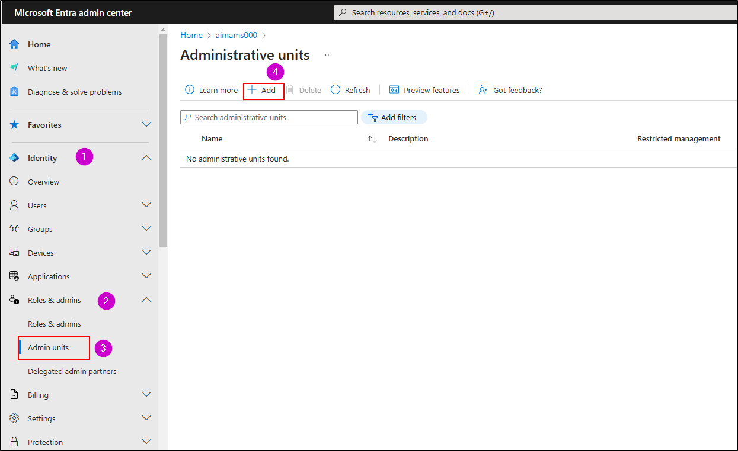
Task: Open the search icon in the top bar
Action: tap(342, 12)
